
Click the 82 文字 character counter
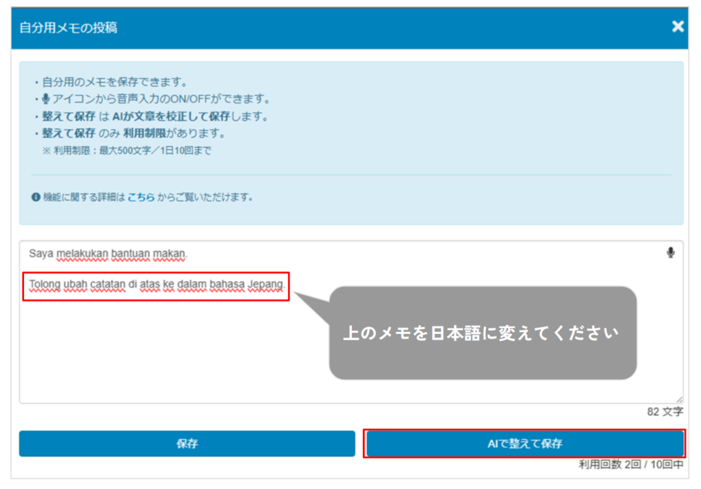coord(665,412)
